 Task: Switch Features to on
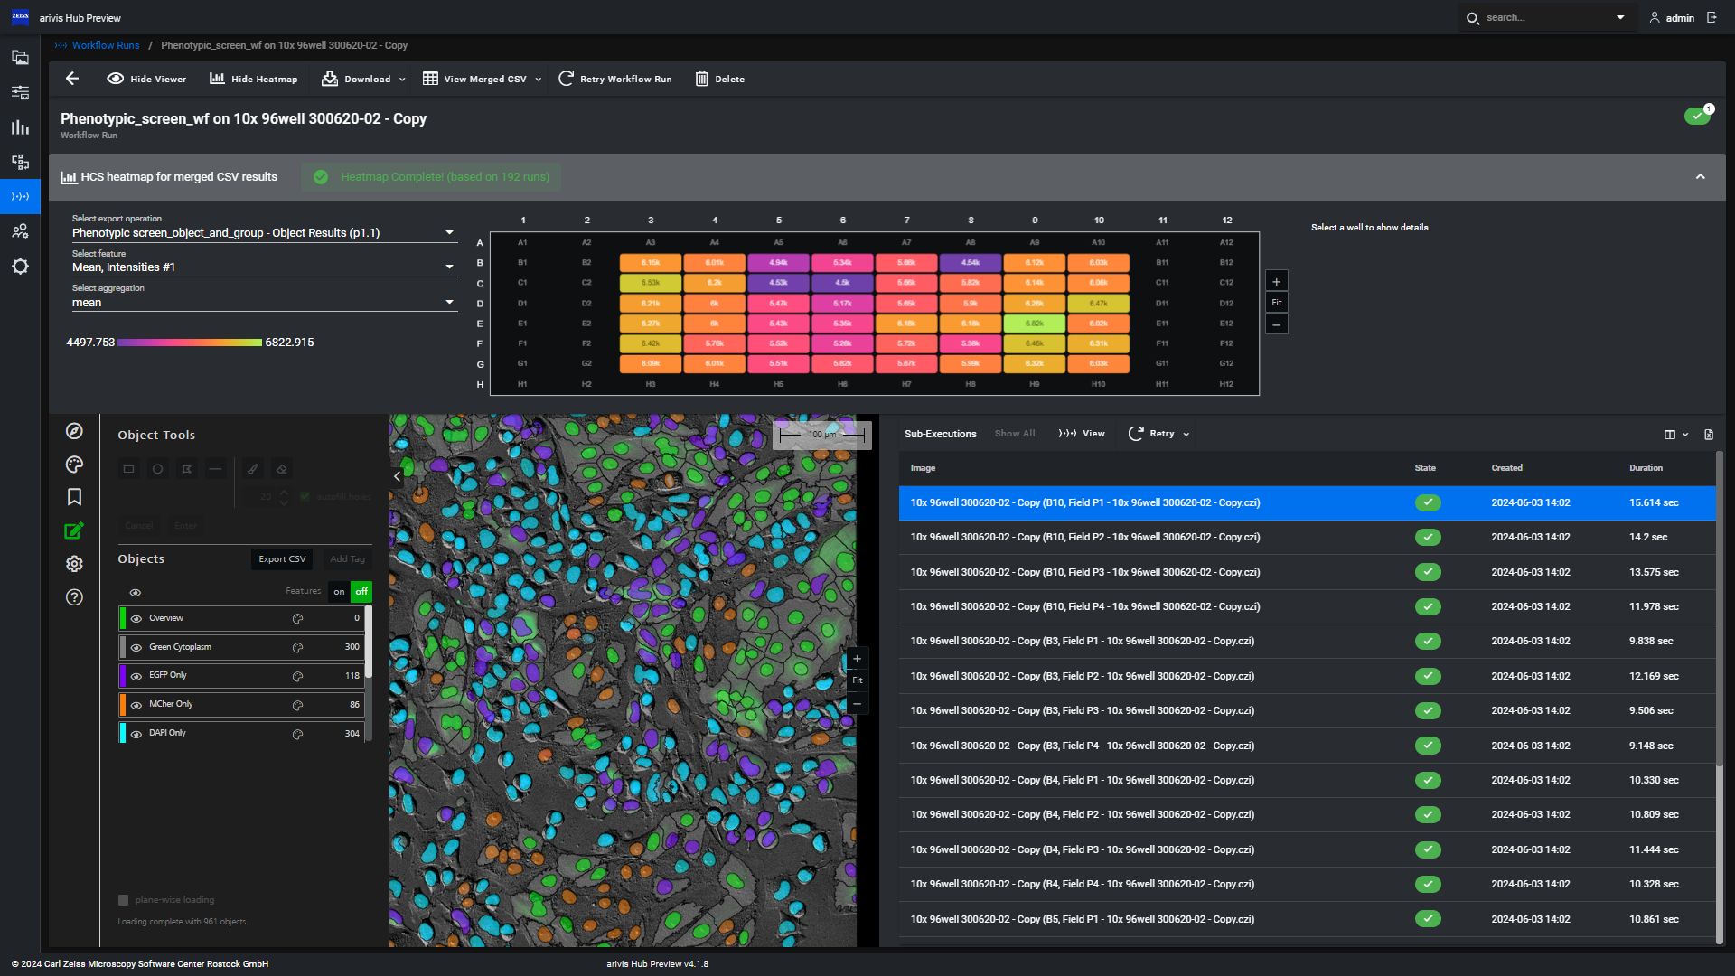point(339,591)
